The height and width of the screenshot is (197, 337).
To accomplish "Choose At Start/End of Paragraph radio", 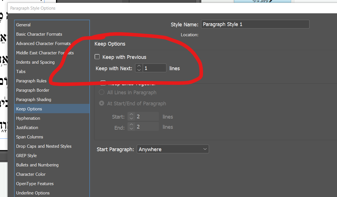I will coord(101,103).
